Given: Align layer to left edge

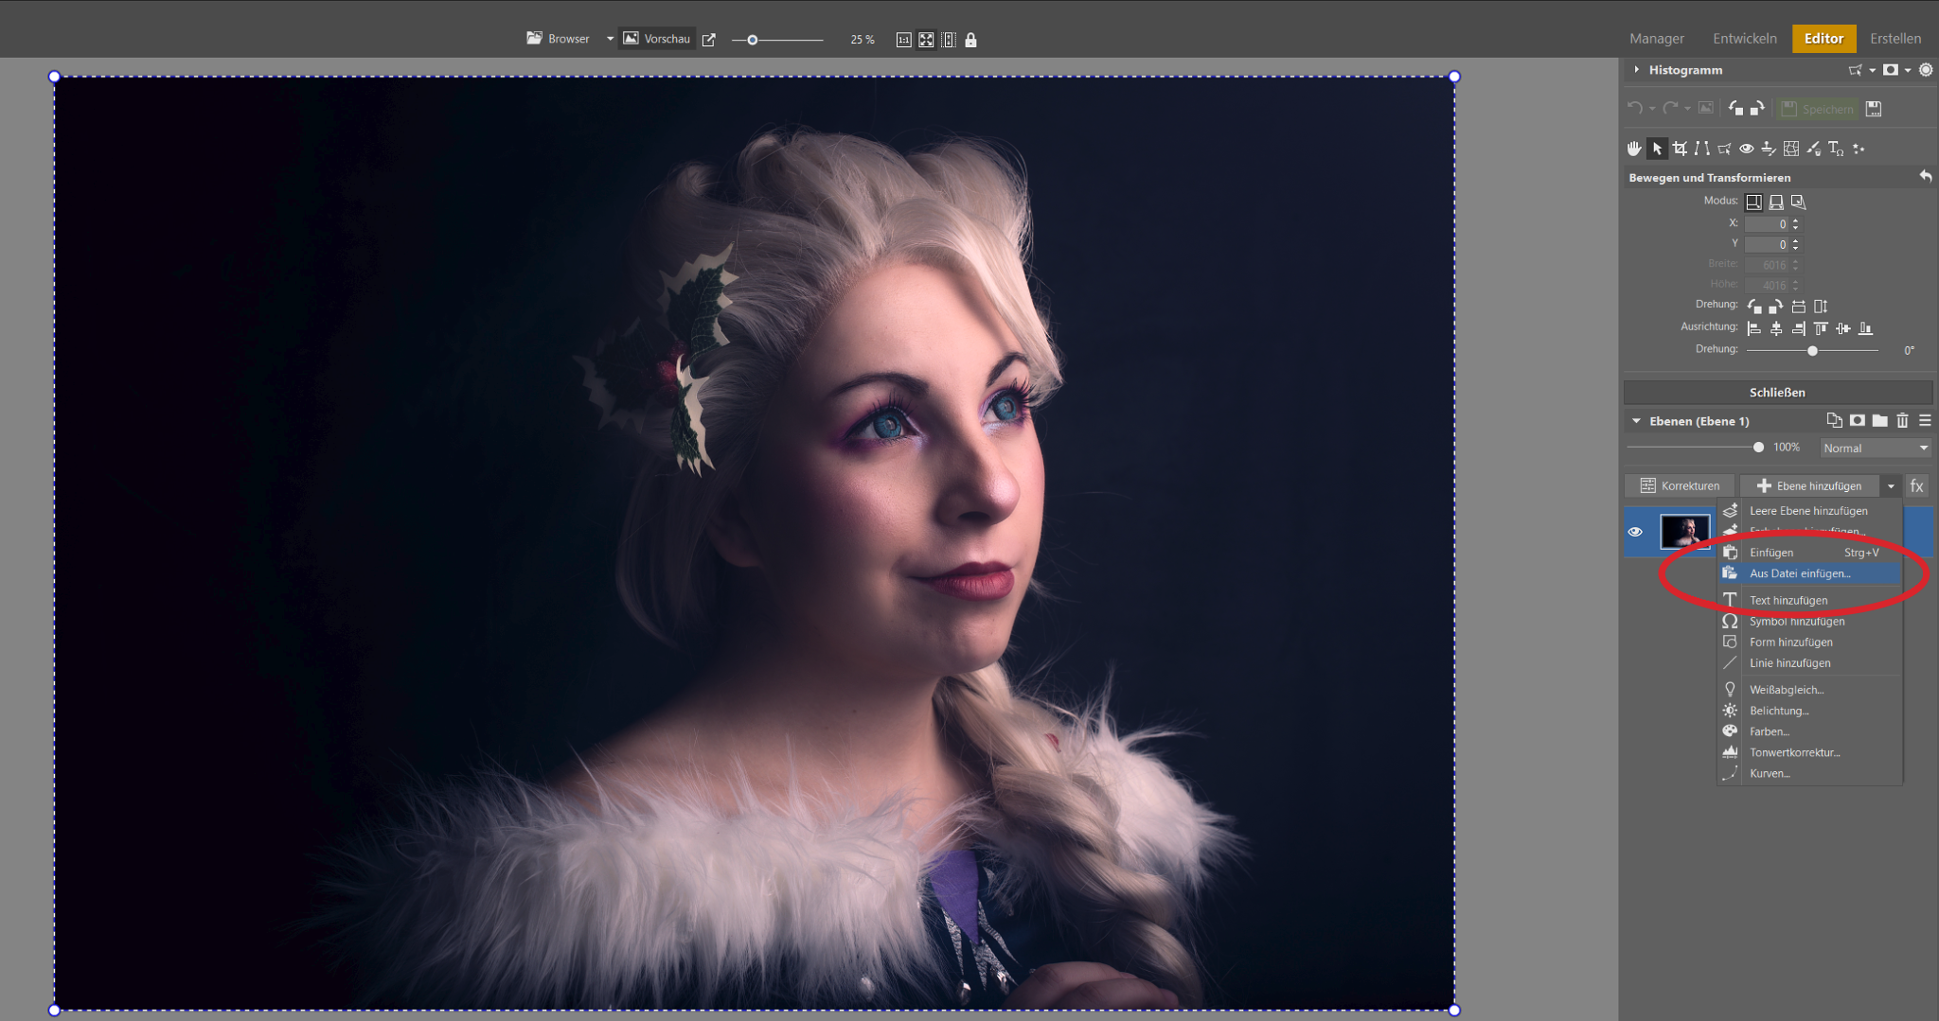Looking at the screenshot, I should click(1753, 328).
